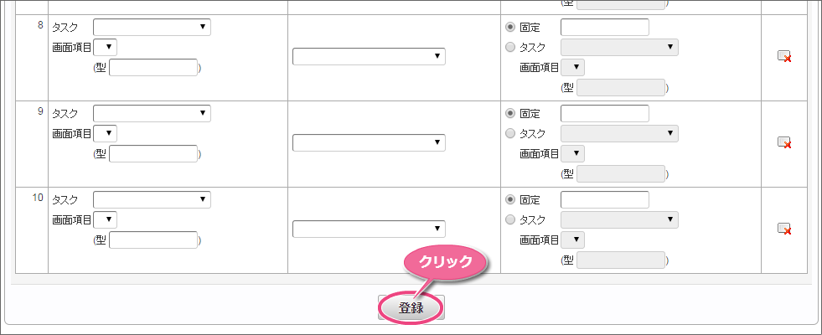The width and height of the screenshot is (822, 335).
Task: Open the タスク dropdown on left of row 8
Action: coord(152,28)
